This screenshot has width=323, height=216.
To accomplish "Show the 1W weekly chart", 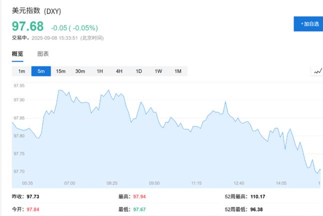I will [x=158, y=71].
